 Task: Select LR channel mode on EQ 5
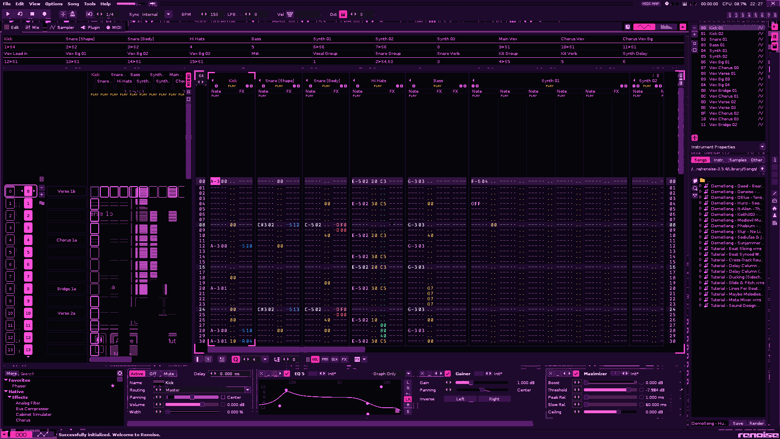tap(408, 400)
